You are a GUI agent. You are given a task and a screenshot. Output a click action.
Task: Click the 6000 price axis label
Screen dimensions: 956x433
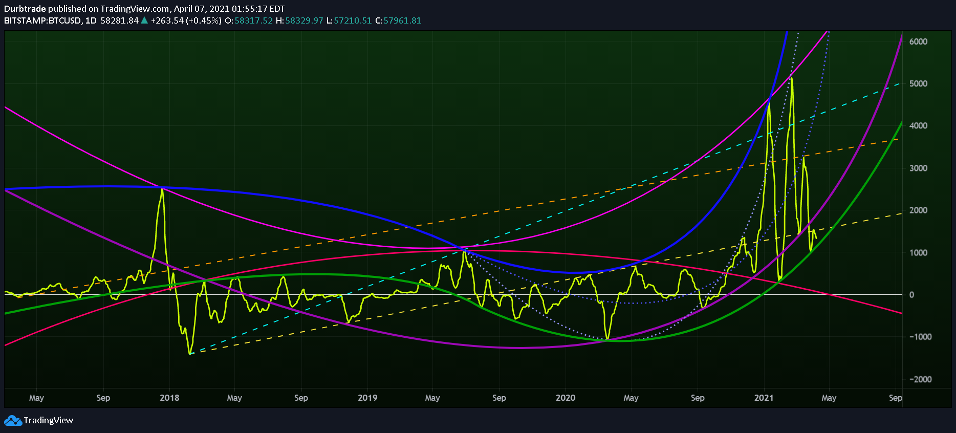tap(918, 41)
